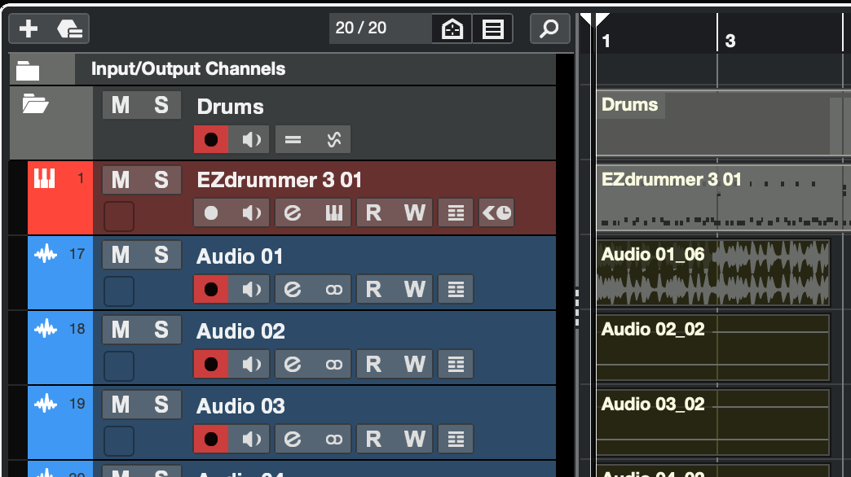Expand the Input/Output Channels folder
Image resolution: width=851 pixels, height=477 pixels.
28,70
